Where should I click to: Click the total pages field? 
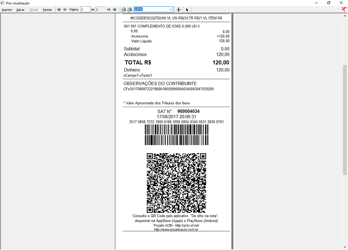(100, 10)
